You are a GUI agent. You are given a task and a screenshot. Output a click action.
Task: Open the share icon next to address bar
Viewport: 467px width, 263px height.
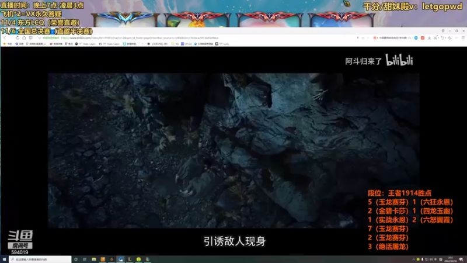click(363, 38)
